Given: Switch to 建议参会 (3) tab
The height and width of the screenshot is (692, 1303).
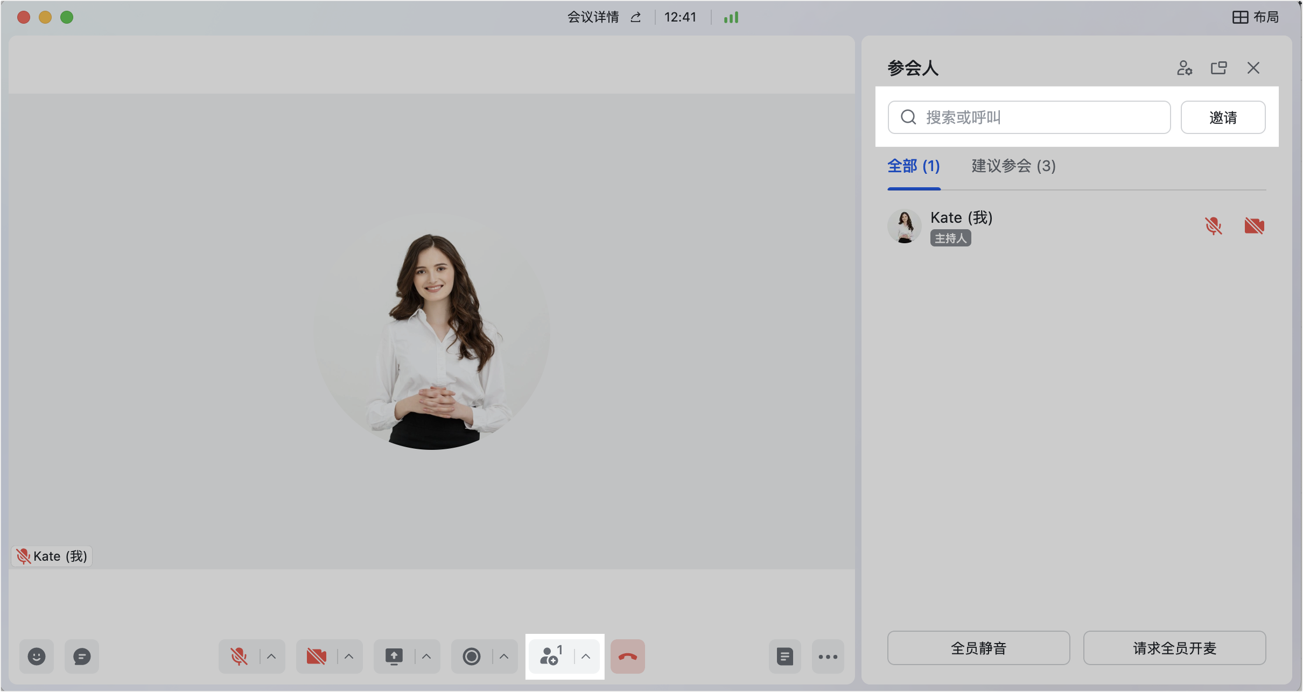Looking at the screenshot, I should click(x=1014, y=166).
